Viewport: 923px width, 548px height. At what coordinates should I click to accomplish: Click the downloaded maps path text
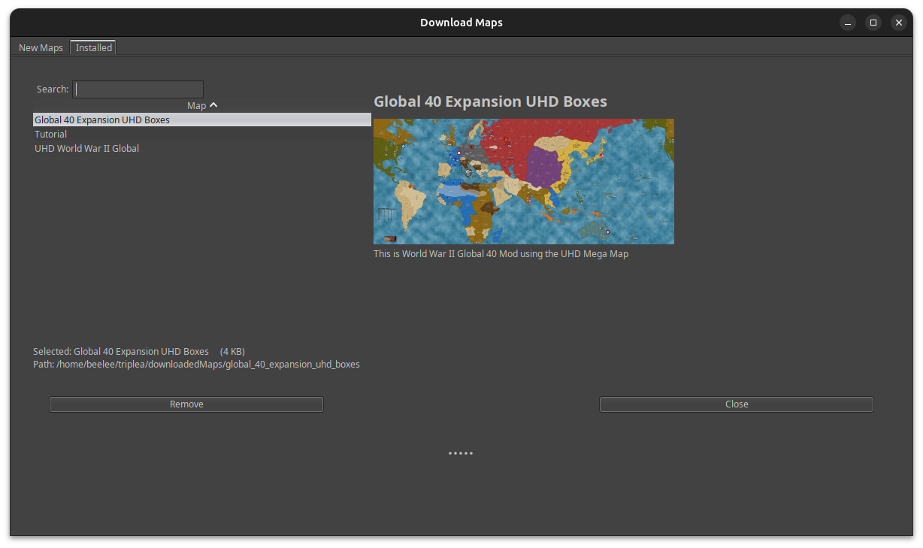[196, 364]
